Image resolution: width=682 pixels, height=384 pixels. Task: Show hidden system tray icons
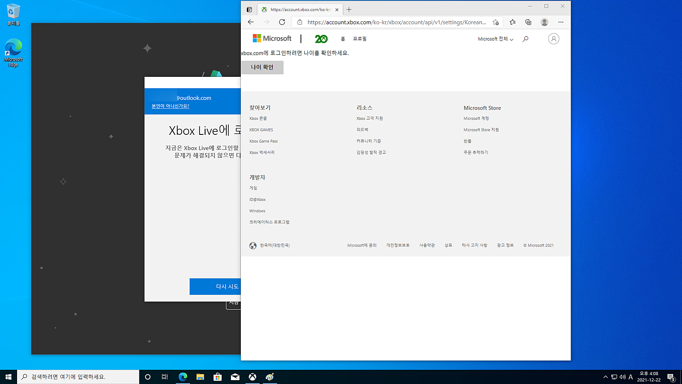(x=605, y=377)
